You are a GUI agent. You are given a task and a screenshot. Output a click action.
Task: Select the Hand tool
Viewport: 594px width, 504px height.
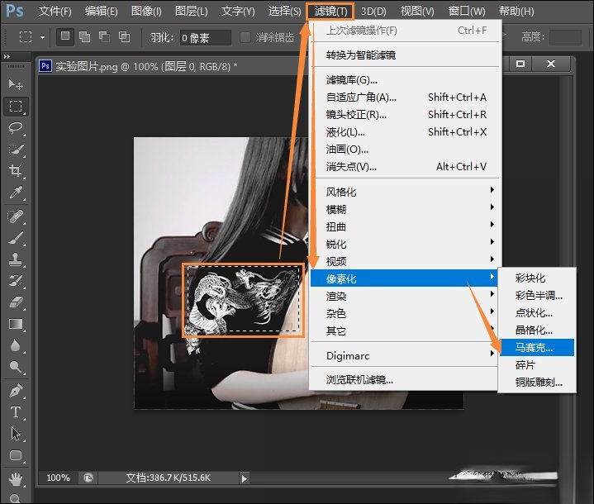[16, 479]
